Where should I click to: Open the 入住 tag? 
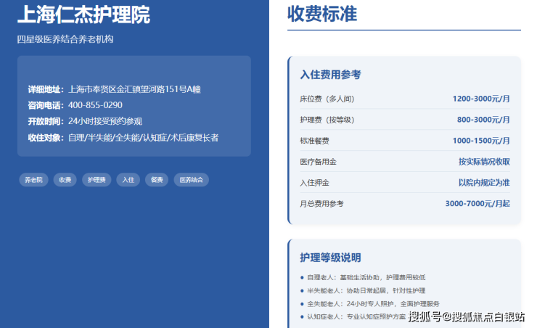pyautogui.click(x=128, y=180)
